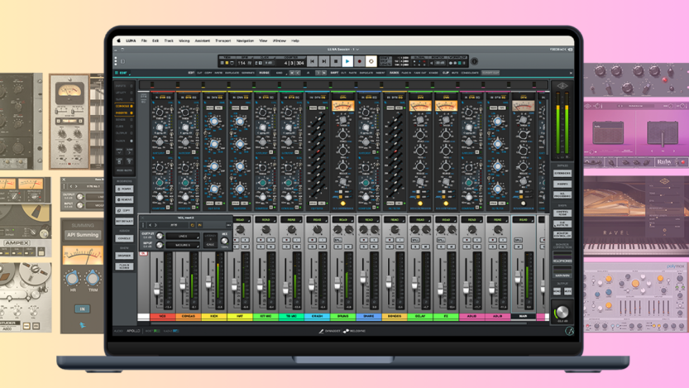The image size is (689, 388).
Task: Adjust the monitor volume knob at bottom right
Action: pos(562,313)
